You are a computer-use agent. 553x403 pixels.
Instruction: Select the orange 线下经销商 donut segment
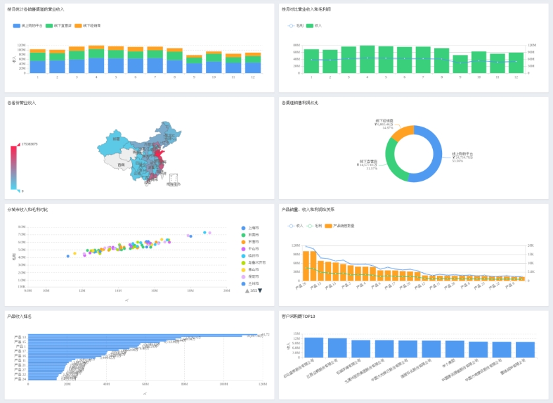[x=402, y=133]
